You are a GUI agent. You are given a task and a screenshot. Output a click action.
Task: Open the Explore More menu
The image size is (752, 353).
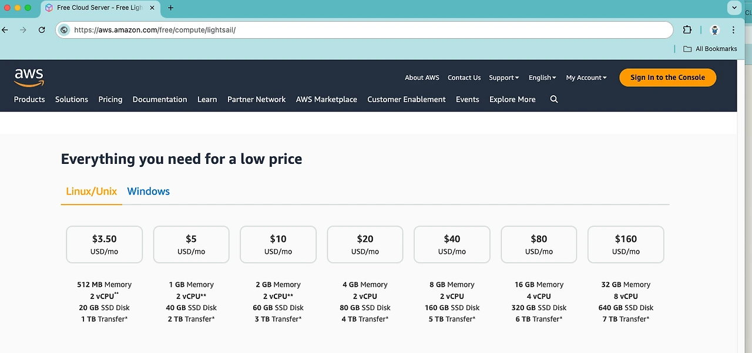pyautogui.click(x=512, y=99)
